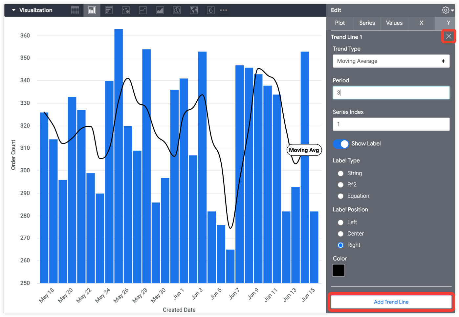Select the String label type
This screenshot has height=317, width=459.
[341, 173]
